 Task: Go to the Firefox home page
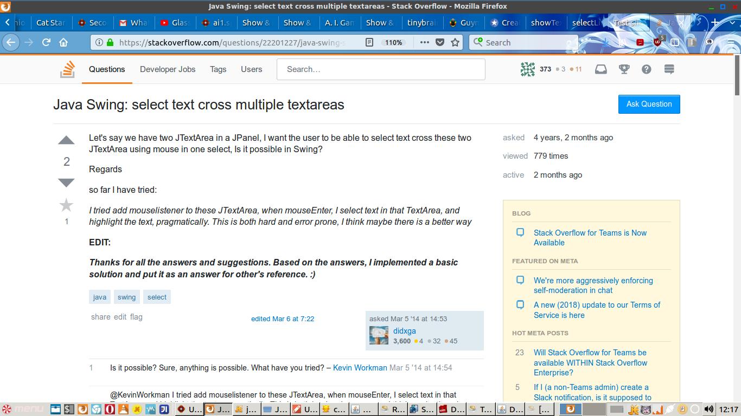click(x=63, y=42)
